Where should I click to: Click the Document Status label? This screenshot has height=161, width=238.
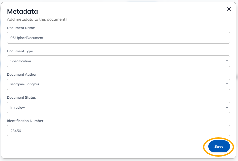coord(21,98)
